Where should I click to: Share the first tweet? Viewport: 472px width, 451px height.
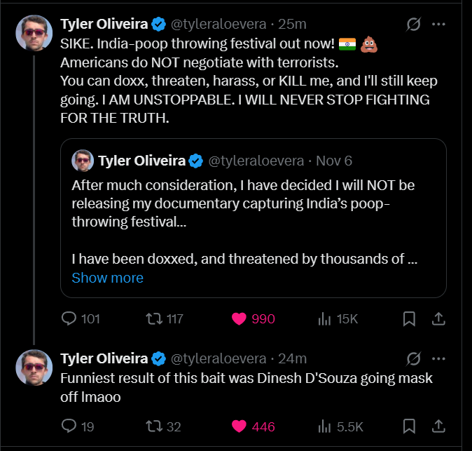(x=438, y=318)
